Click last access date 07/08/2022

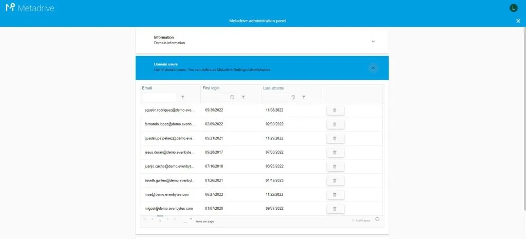coord(274,153)
